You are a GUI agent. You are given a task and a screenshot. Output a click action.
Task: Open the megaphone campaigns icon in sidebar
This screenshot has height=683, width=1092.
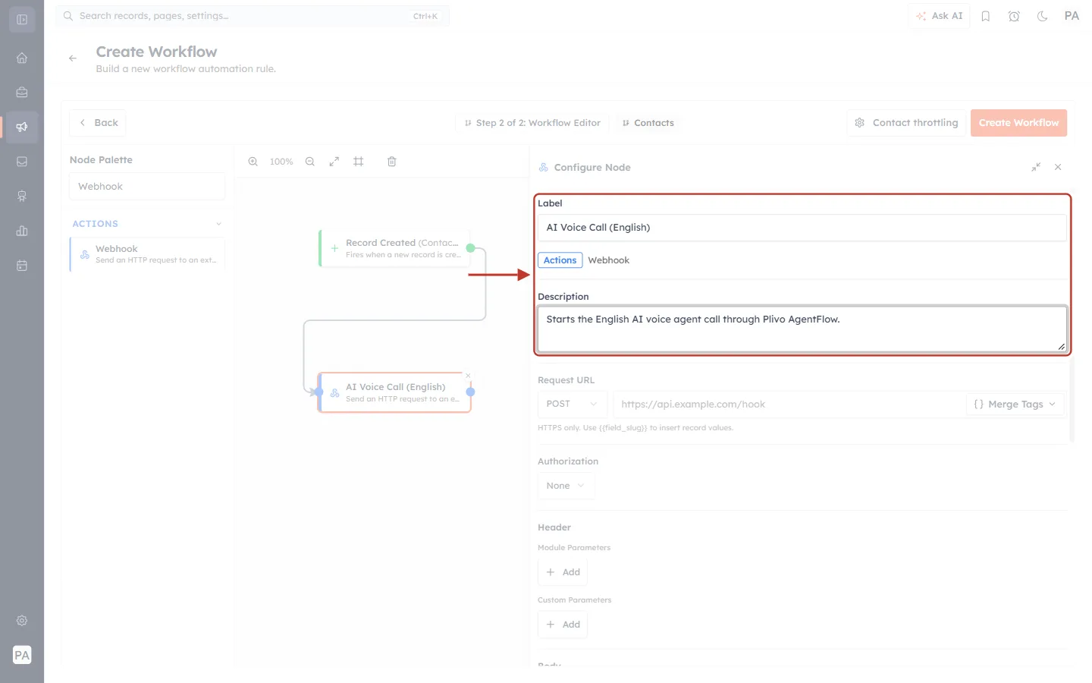[x=22, y=127]
